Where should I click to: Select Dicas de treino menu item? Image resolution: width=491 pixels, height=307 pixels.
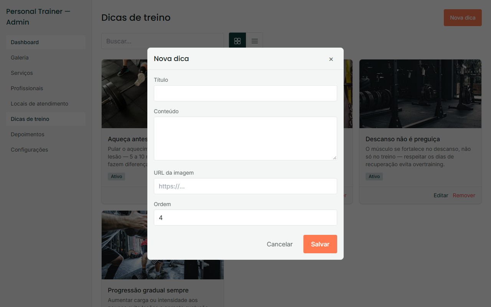46,119
